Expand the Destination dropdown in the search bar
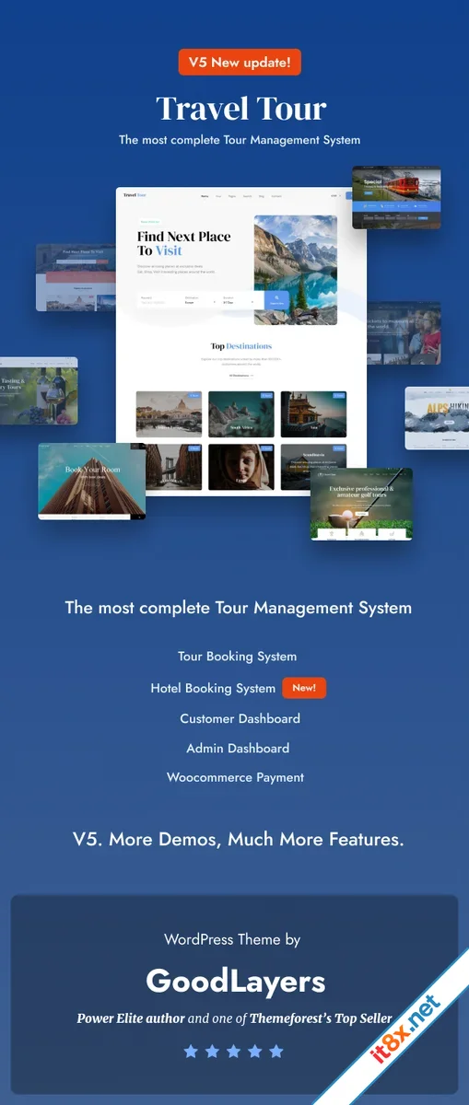The height and width of the screenshot is (1105, 469). pos(200,300)
